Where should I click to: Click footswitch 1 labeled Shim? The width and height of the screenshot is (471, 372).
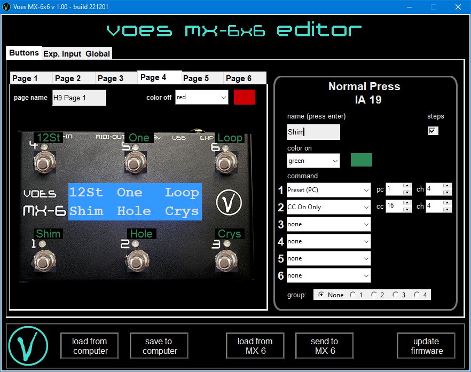point(43,261)
